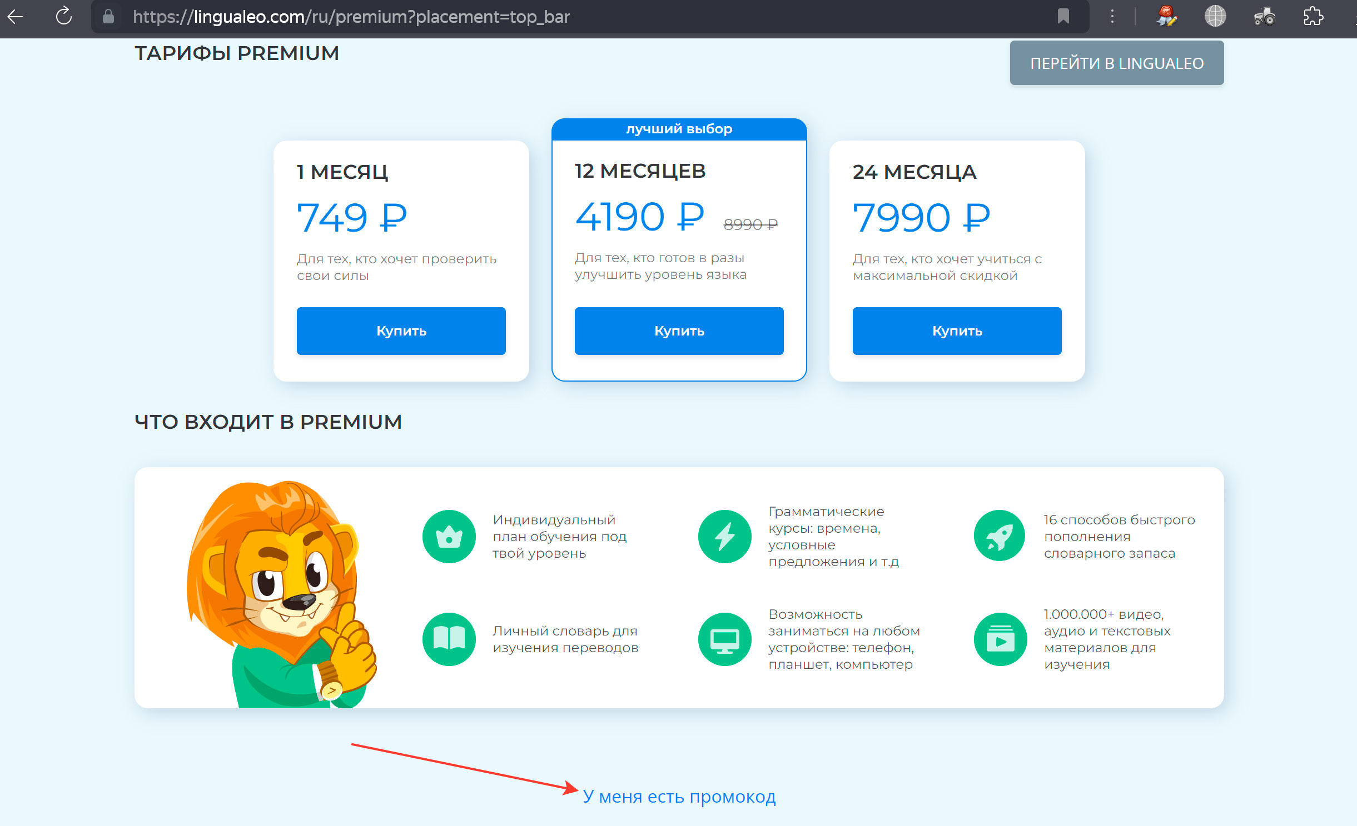
Task: Click the ТАРИФЫ PREMIUM heading
Action: (x=237, y=53)
